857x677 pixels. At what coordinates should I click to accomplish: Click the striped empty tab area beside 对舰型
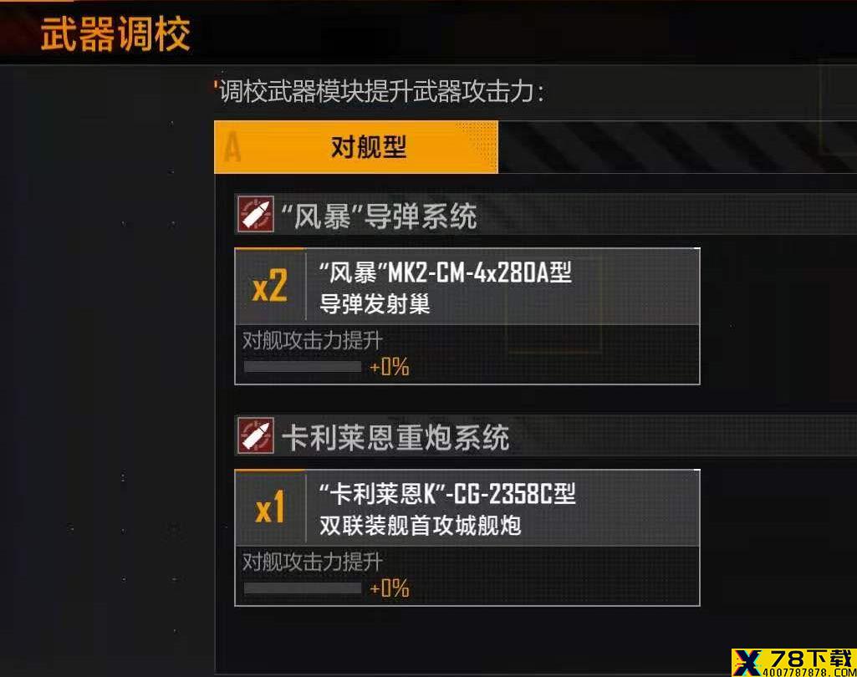pyautogui.click(x=677, y=147)
